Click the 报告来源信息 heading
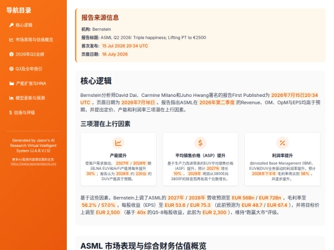334x250 pixels. pos(100,18)
